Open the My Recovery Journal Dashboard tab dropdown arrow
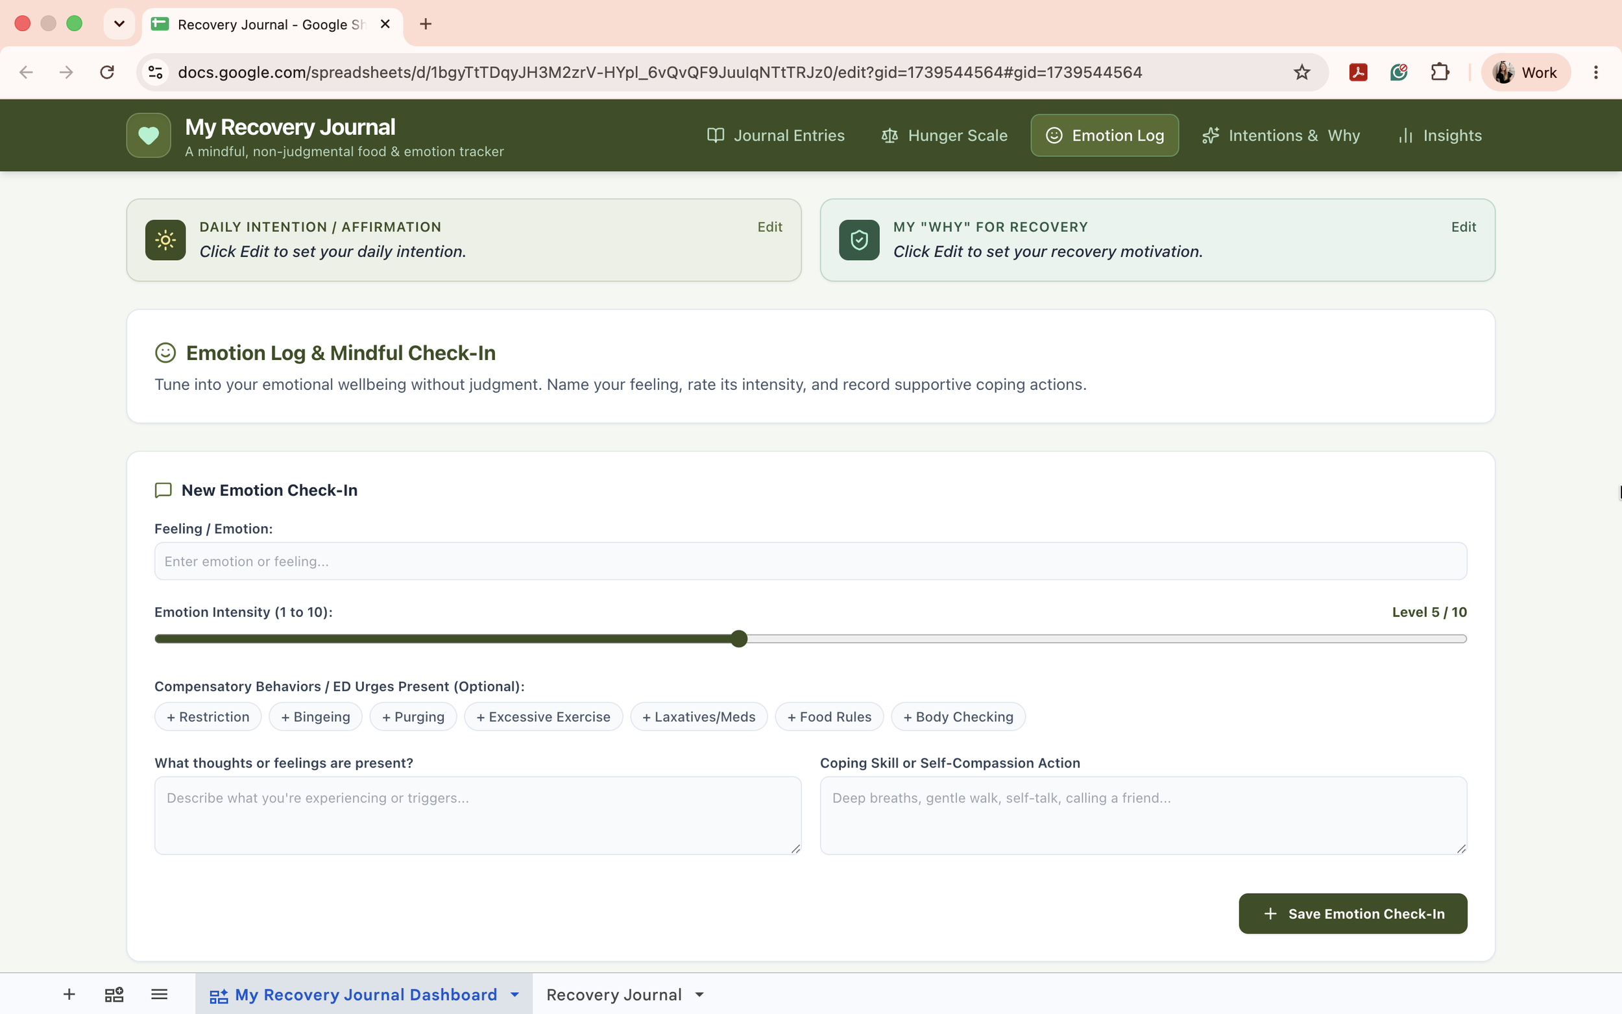 coord(515,995)
